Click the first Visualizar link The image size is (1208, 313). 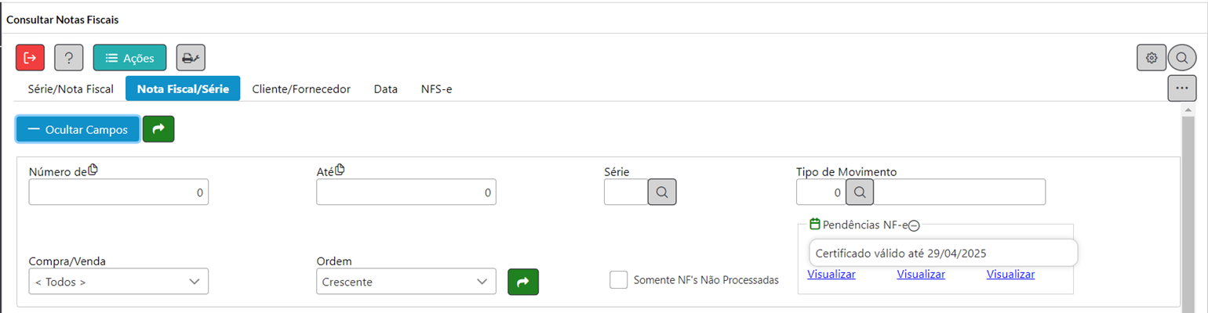pyautogui.click(x=831, y=275)
